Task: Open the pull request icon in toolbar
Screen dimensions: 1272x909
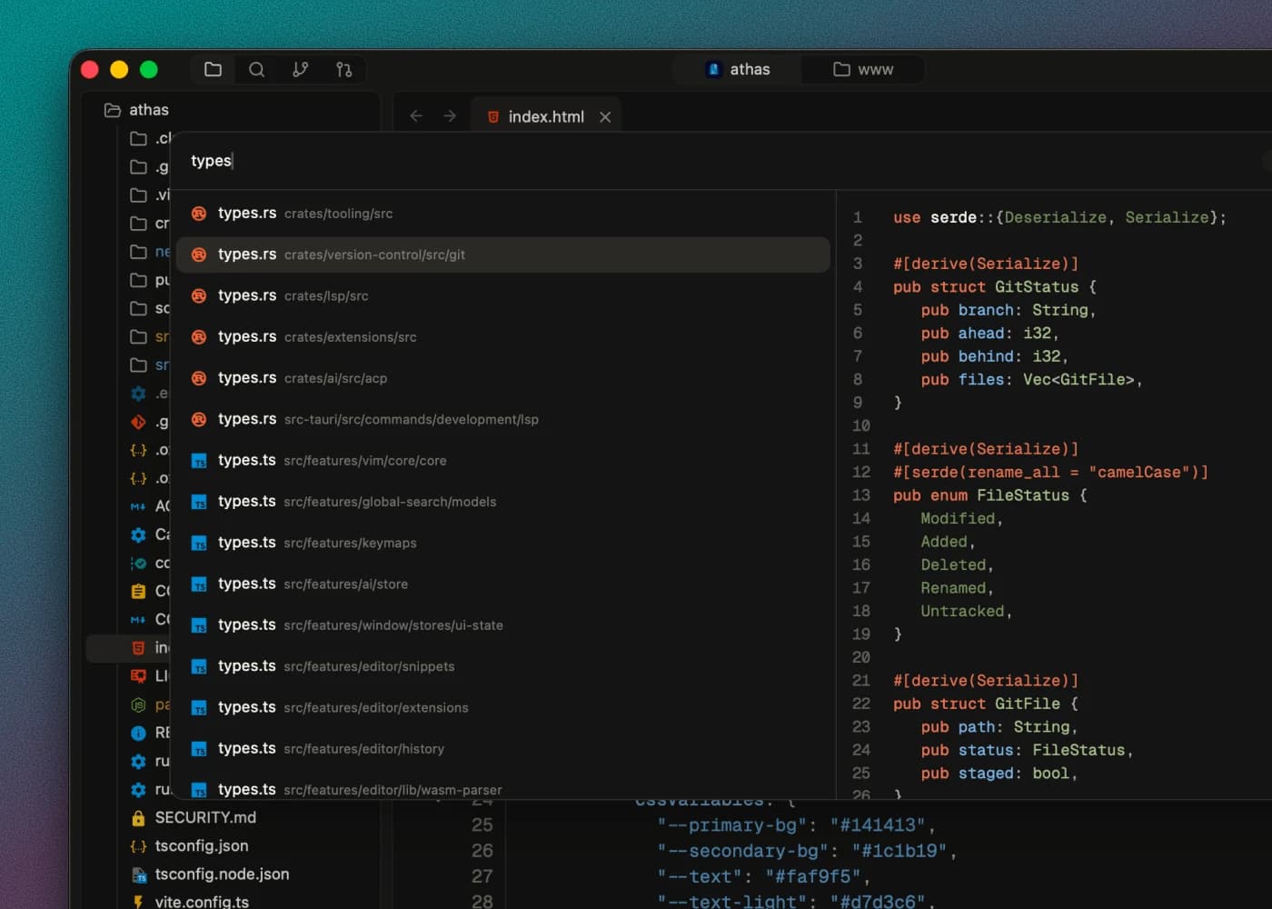Action: [x=344, y=69]
